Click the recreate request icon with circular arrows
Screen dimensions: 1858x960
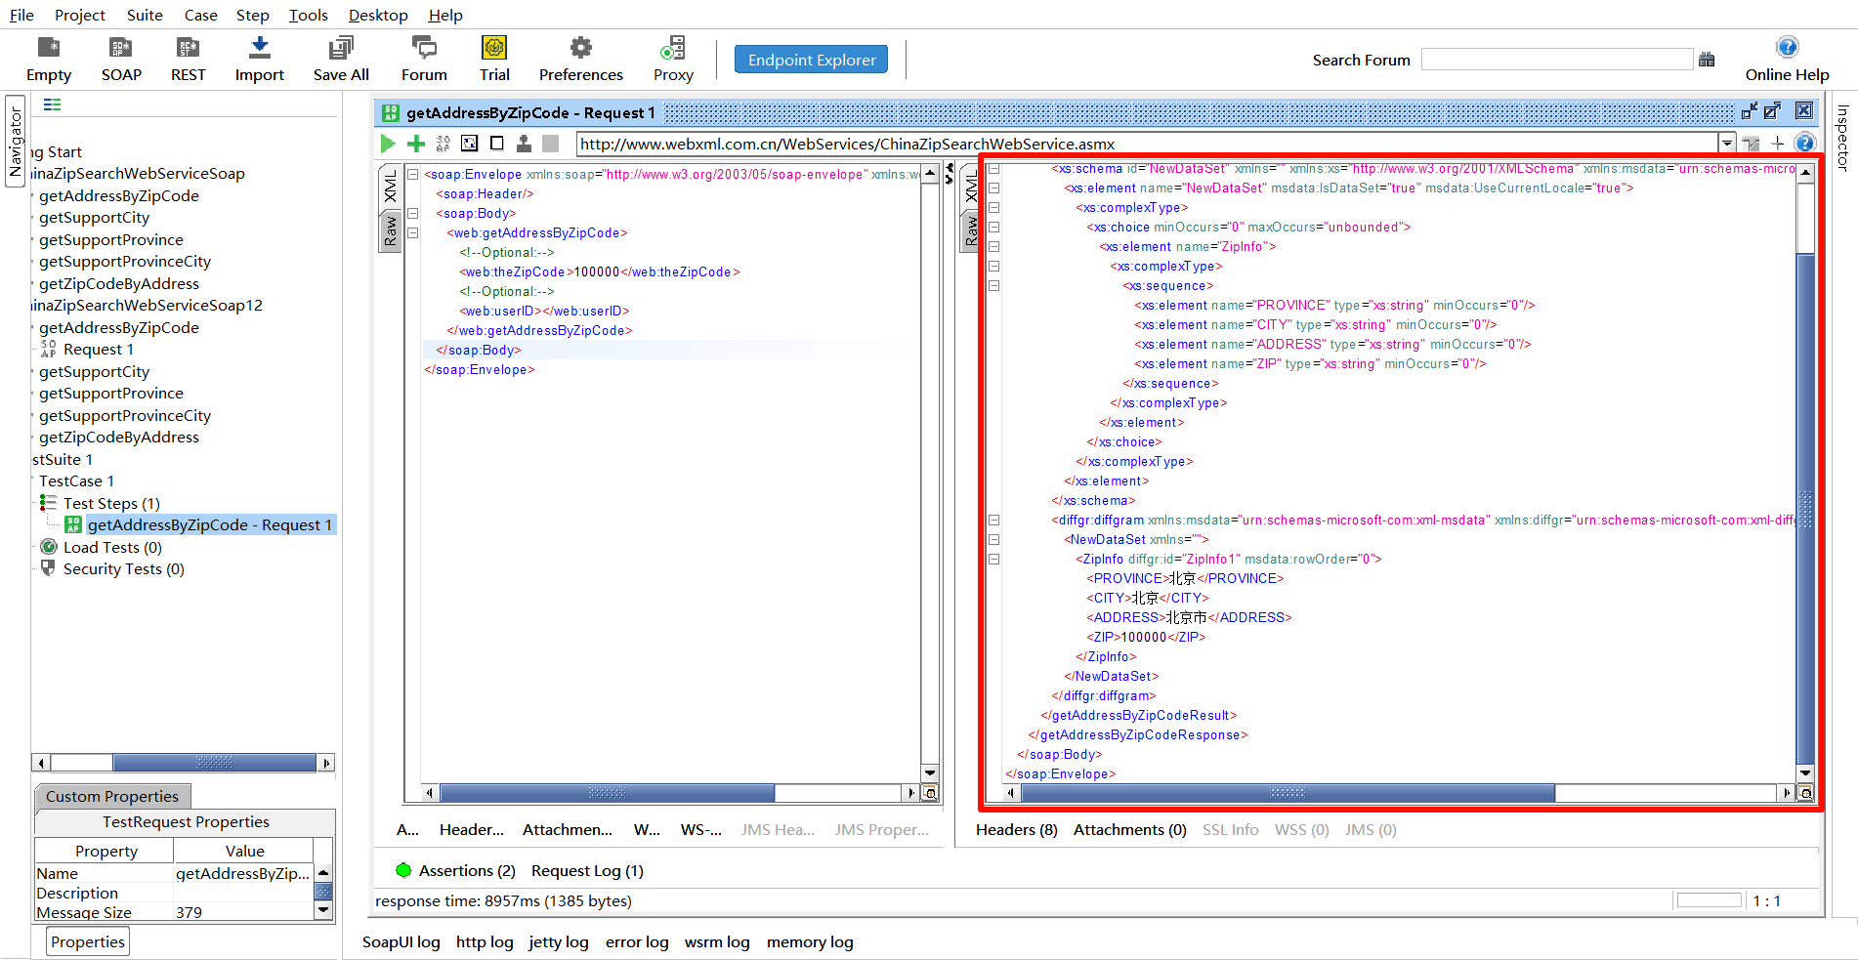[470, 144]
